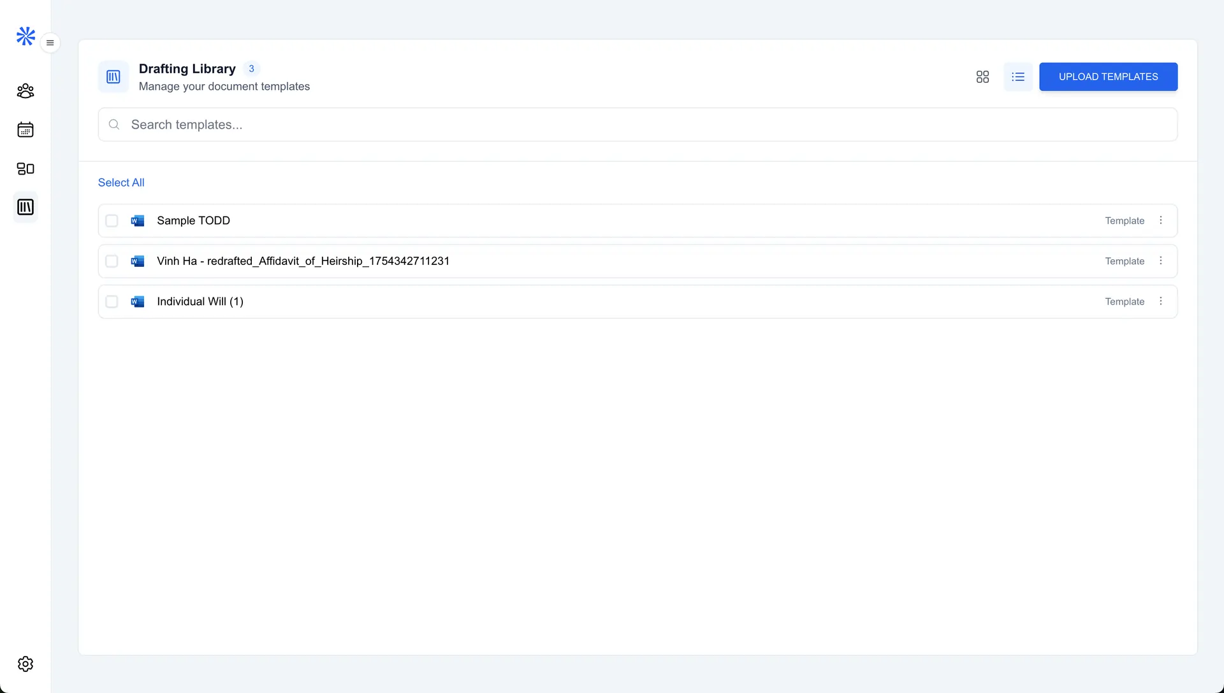Check the Individual Will (1) checkbox
1224x693 pixels.
click(112, 301)
